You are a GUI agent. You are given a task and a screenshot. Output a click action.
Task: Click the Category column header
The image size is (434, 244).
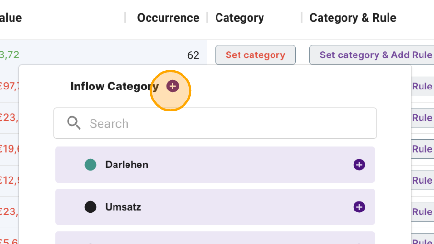[x=240, y=18]
